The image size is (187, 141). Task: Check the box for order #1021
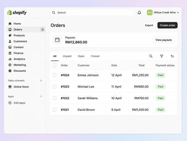[x=55, y=109]
